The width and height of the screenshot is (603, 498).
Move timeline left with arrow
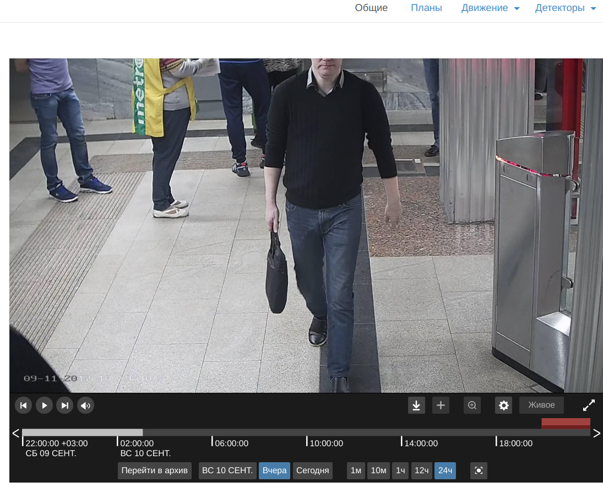point(16,434)
